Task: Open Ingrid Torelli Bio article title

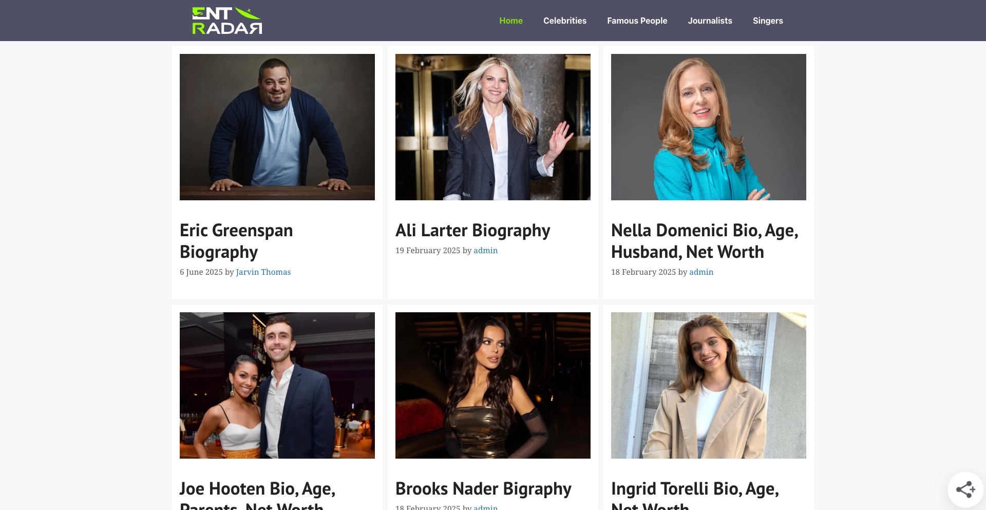Action: (695, 495)
